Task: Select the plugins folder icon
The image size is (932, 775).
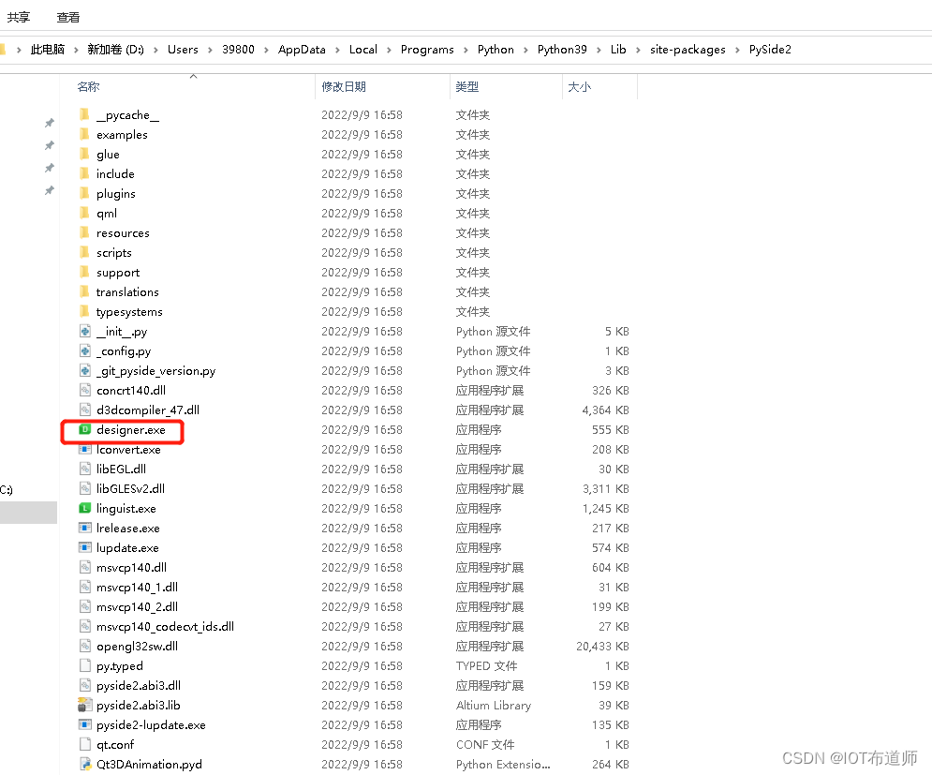Action: (x=84, y=193)
